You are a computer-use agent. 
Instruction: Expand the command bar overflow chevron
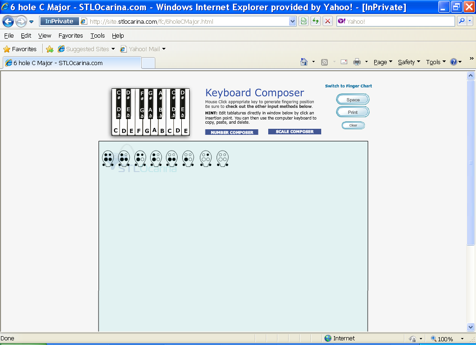click(x=471, y=58)
